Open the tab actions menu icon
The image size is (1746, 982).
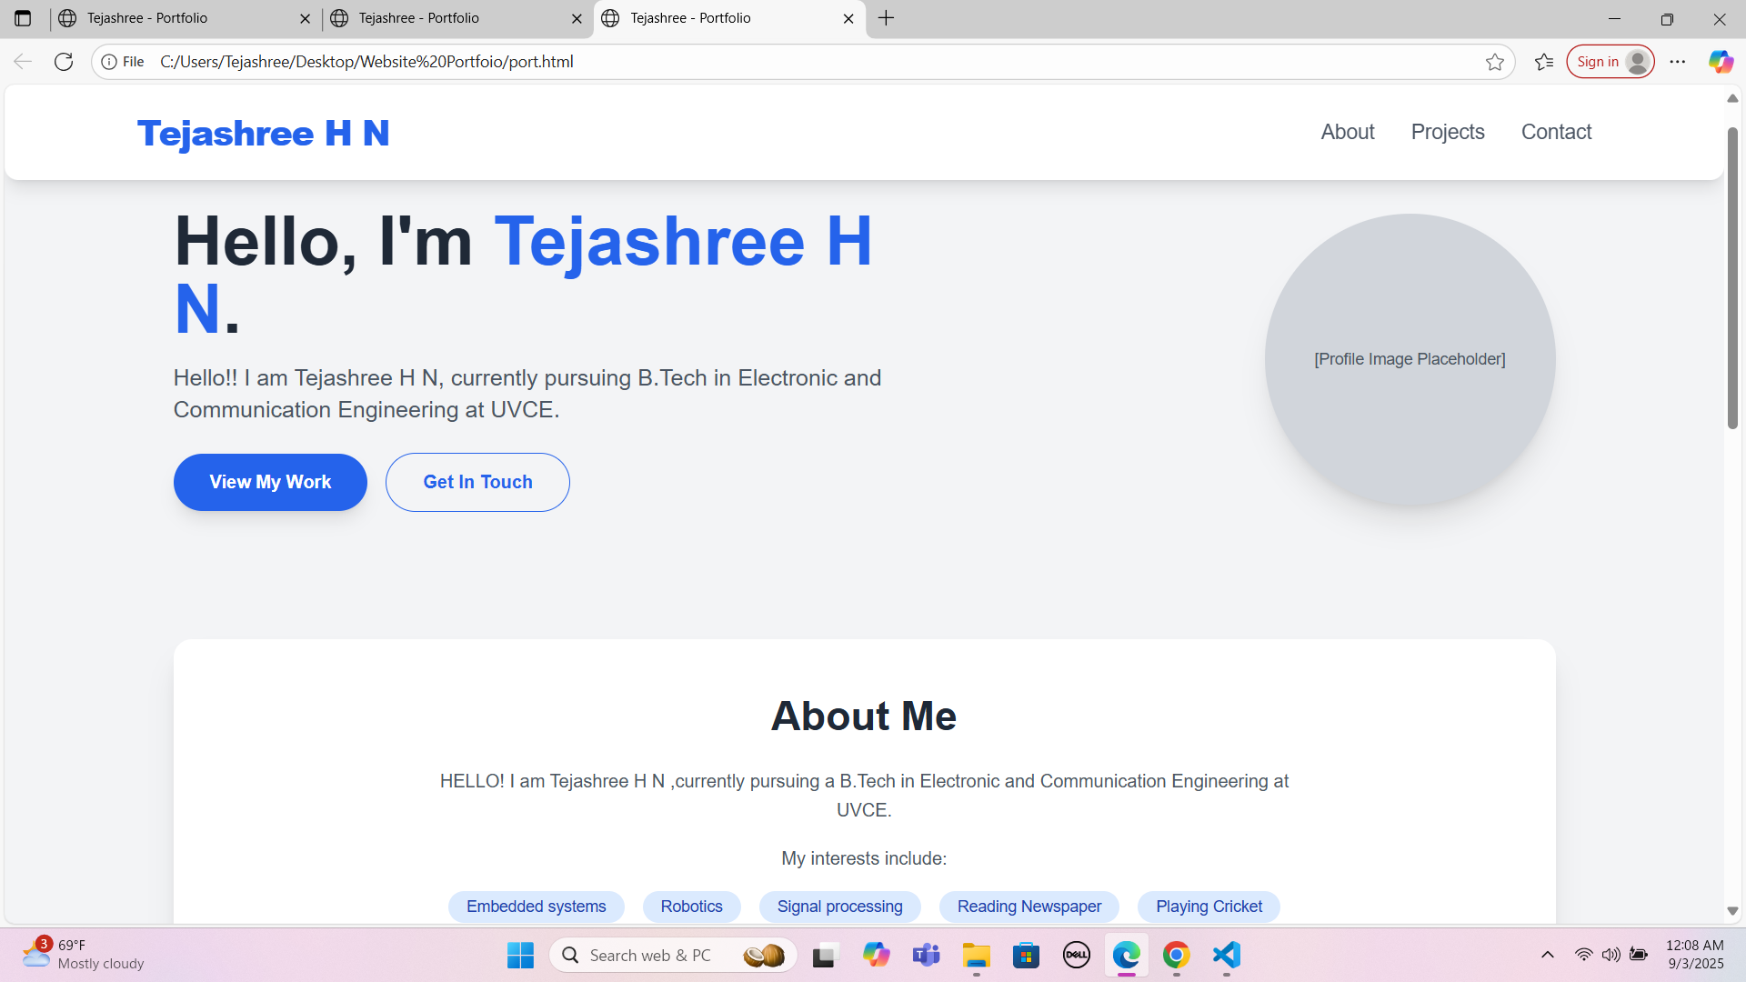point(23,18)
